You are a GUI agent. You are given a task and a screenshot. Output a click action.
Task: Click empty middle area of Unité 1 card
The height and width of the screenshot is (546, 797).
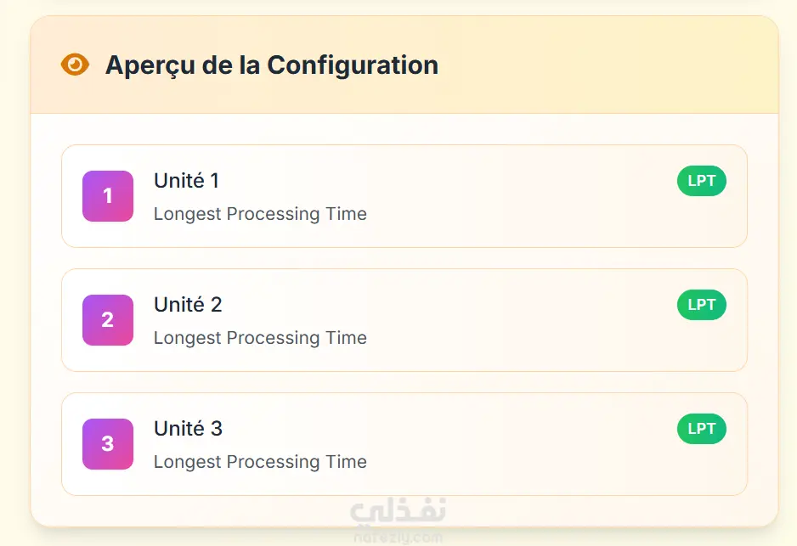510,197
